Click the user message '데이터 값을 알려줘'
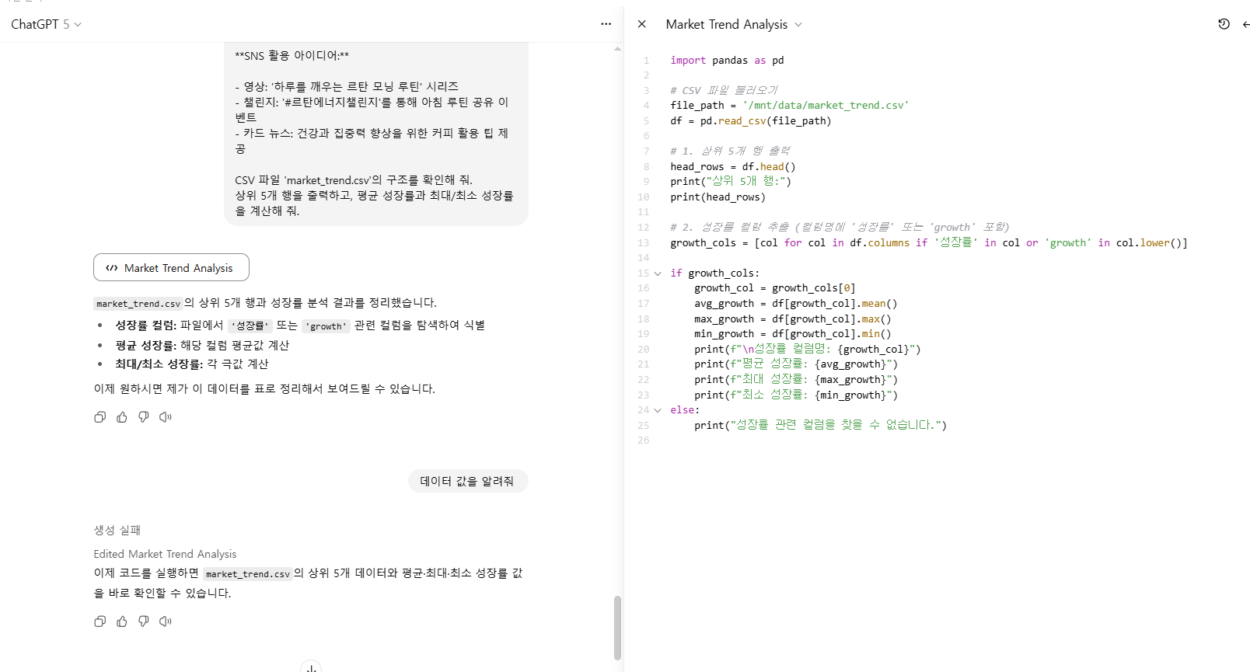Viewport: 1250px width, 672px height. click(x=467, y=481)
